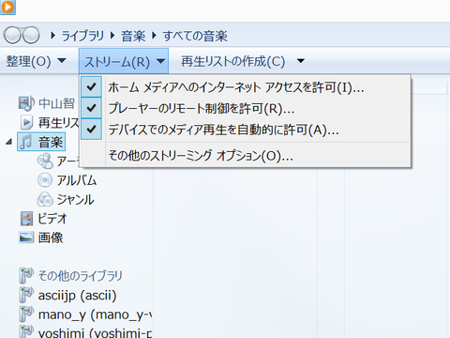Click the yoshimi remote library icon
Image resolution: width=450 pixels, height=338 pixels.
(26, 331)
